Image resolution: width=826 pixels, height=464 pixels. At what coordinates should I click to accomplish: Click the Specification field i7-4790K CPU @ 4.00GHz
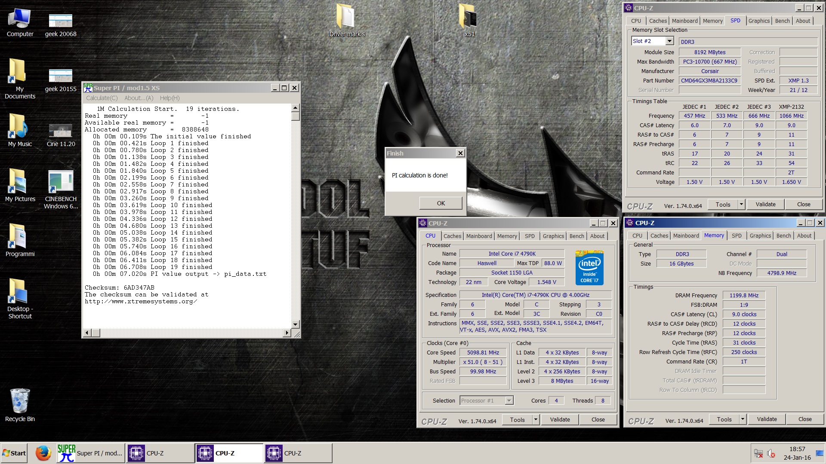pos(535,295)
